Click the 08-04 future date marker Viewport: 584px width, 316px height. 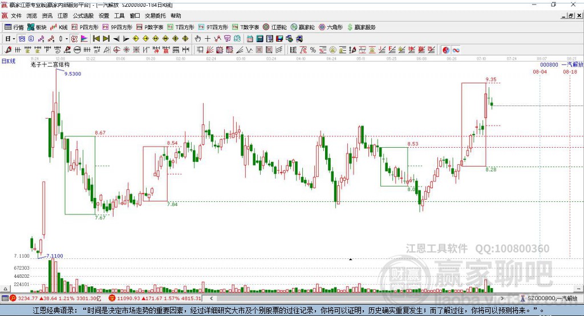click(x=540, y=71)
